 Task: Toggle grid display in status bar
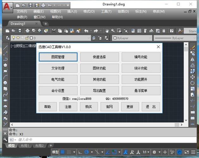pyautogui.click(x=63, y=152)
